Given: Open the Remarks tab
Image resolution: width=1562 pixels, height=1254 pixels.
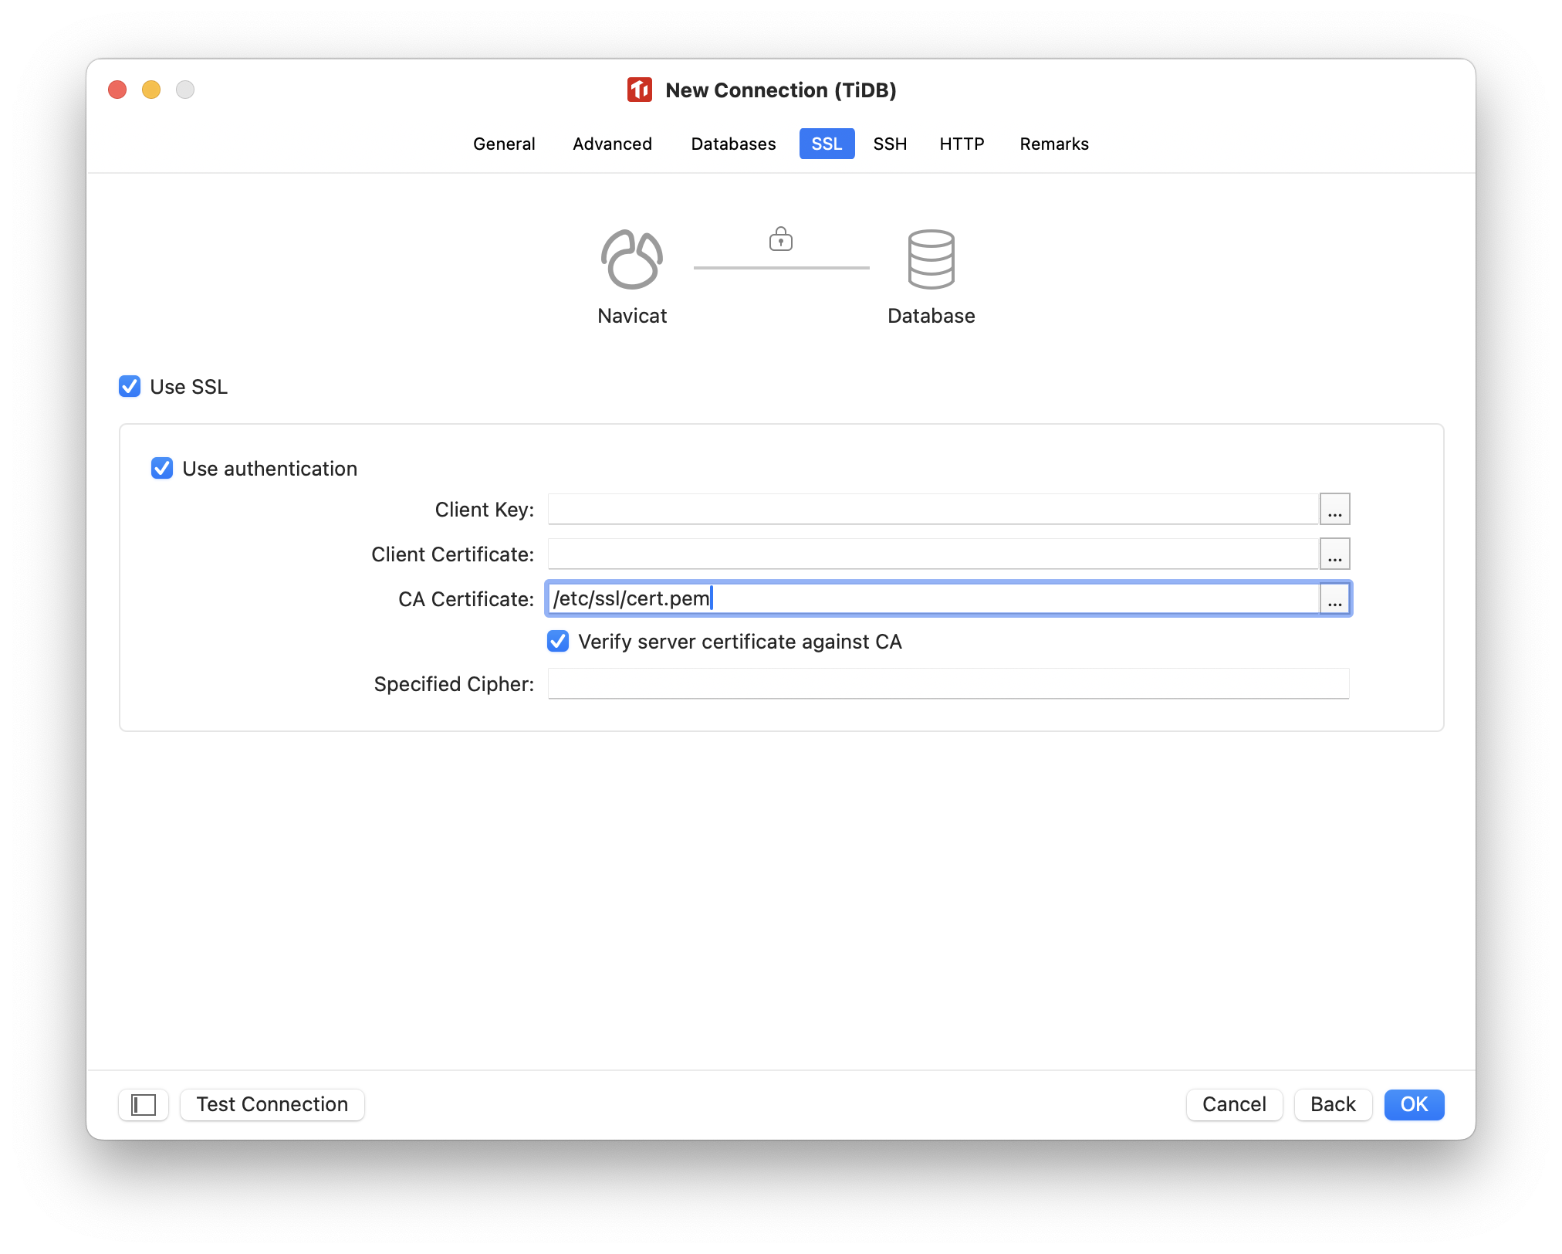Looking at the screenshot, I should [x=1053, y=144].
